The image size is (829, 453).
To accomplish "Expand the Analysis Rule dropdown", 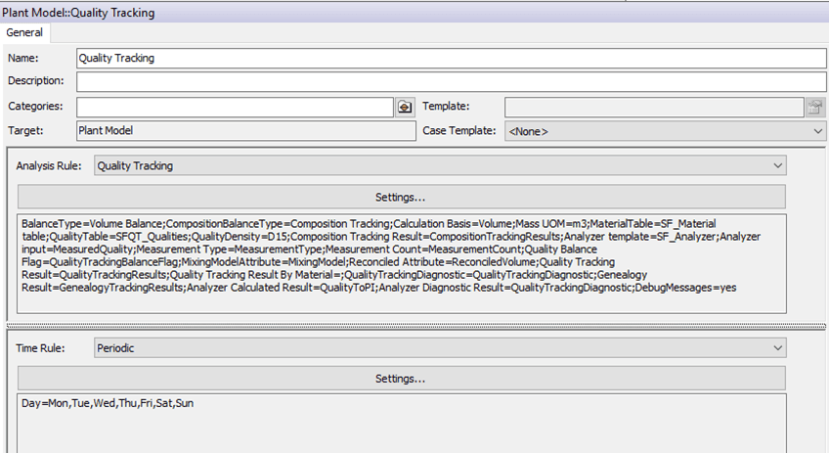I will [440, 165].
